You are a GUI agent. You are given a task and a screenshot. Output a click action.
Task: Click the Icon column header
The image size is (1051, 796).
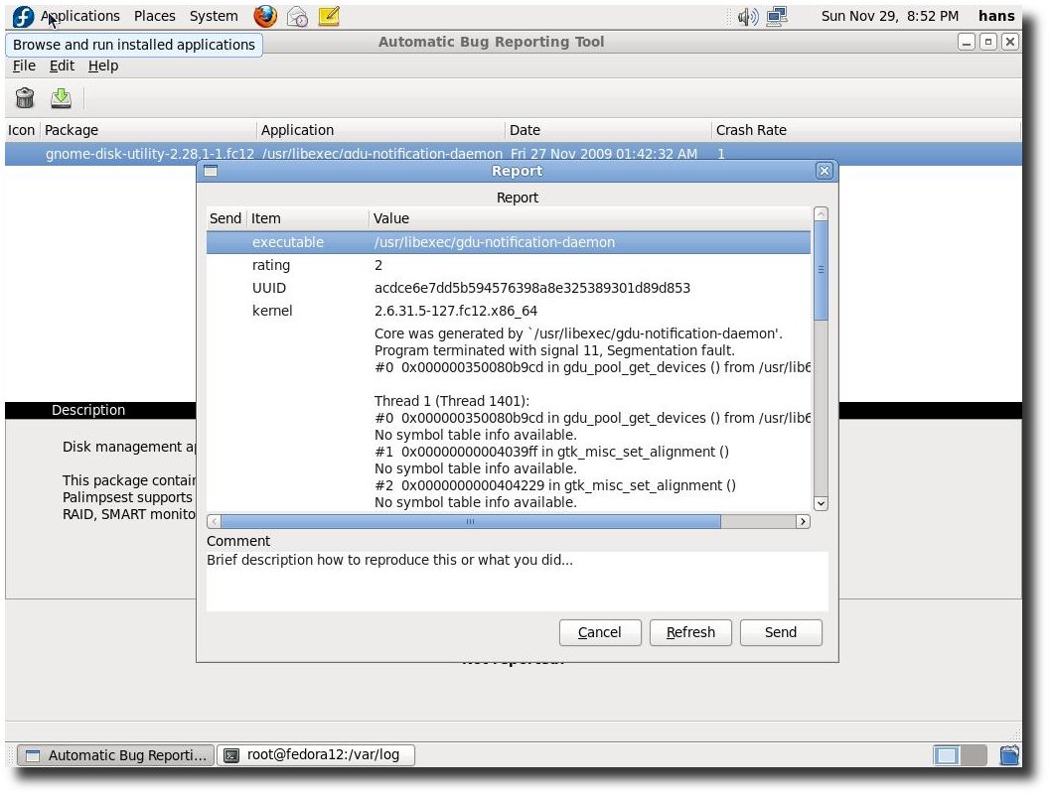point(22,130)
